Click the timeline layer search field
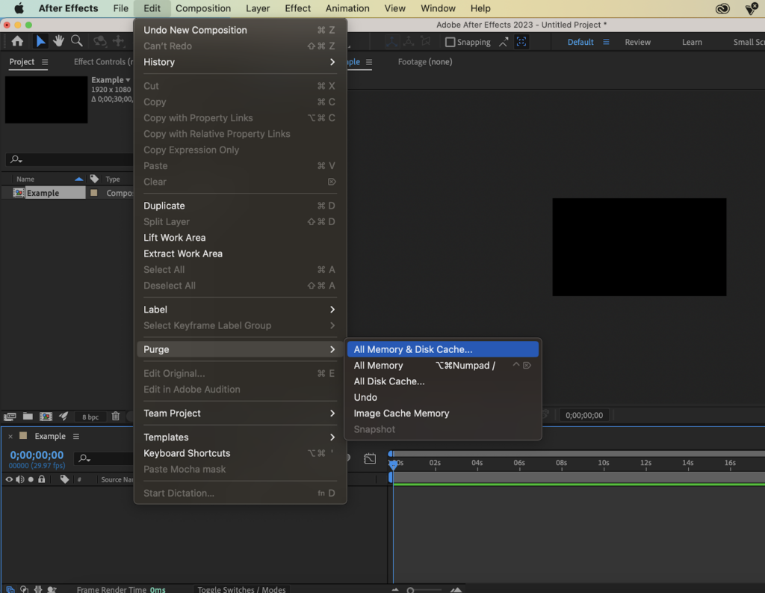The width and height of the screenshot is (765, 593). (x=103, y=458)
